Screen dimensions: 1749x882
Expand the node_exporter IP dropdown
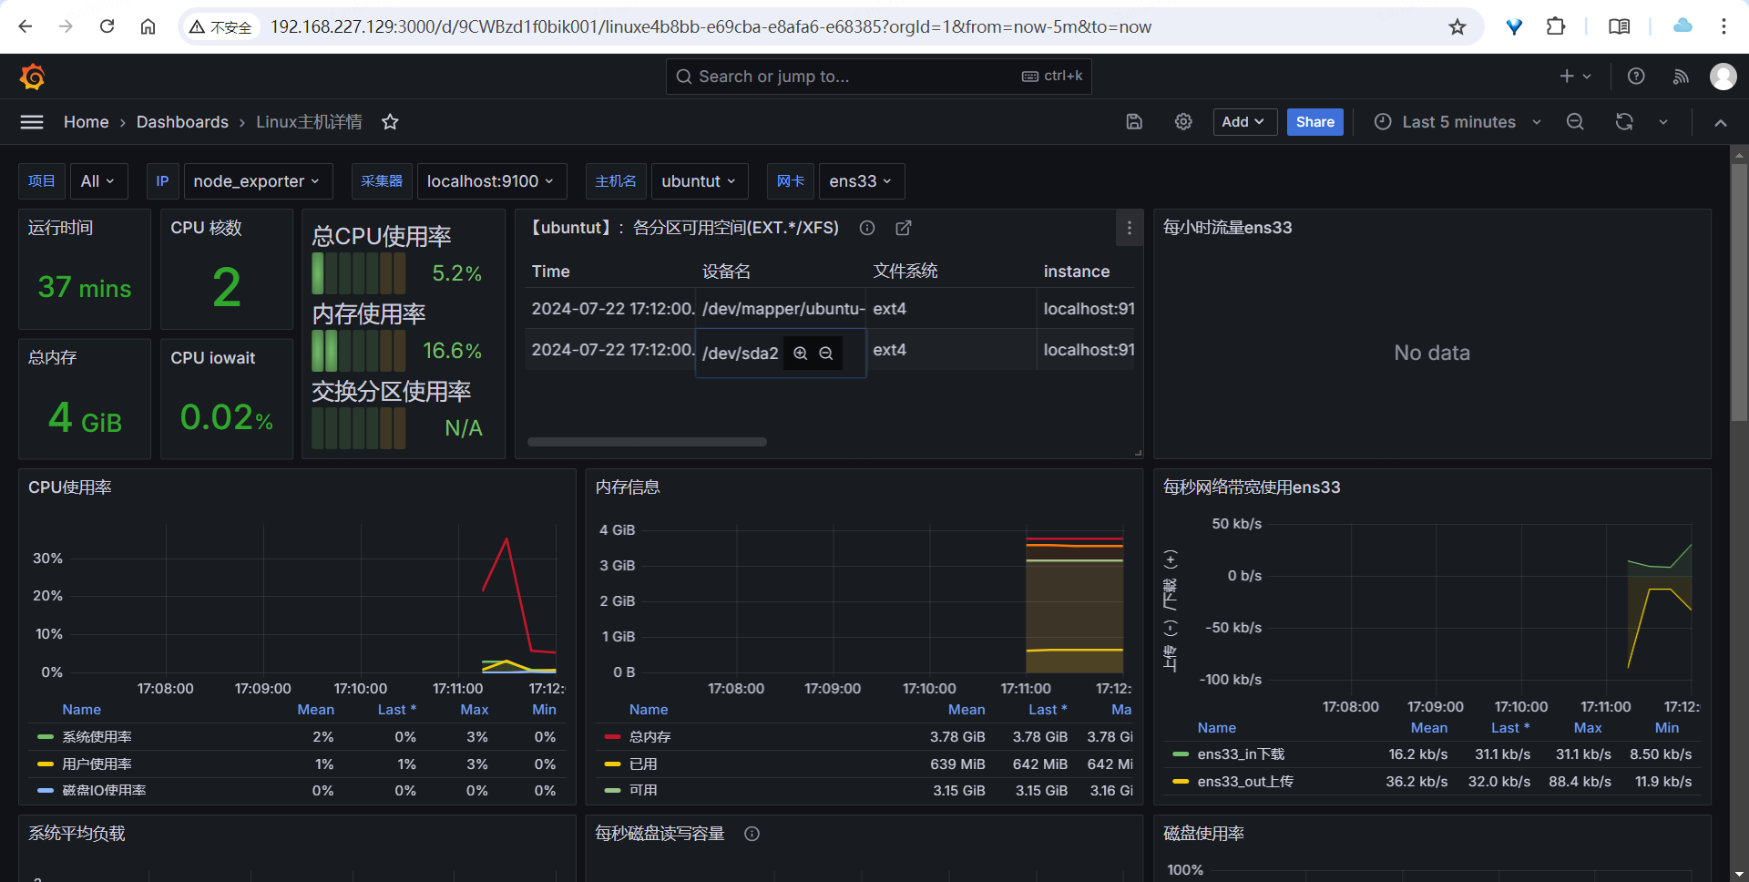(x=257, y=181)
